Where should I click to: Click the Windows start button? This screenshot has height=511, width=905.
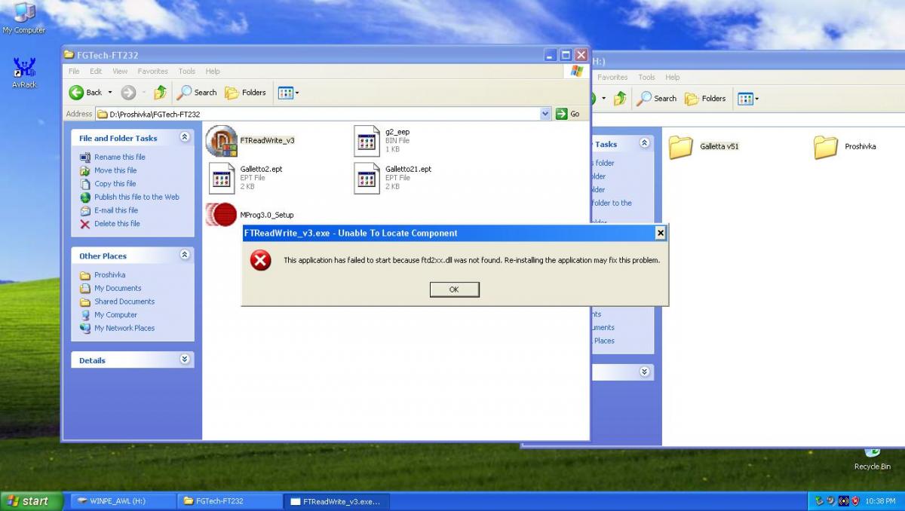click(30, 501)
